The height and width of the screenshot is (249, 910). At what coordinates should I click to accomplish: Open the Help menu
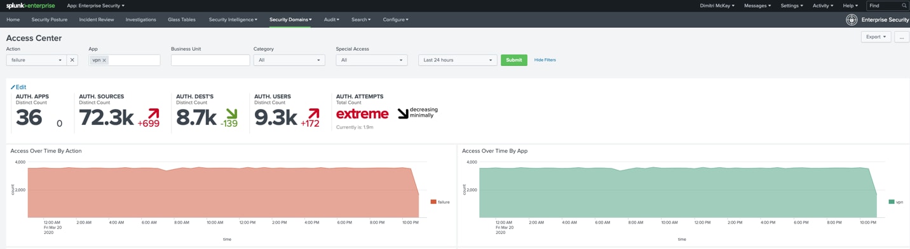click(850, 6)
